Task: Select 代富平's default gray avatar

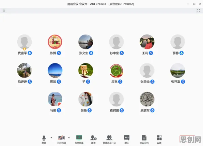Action: coord(25,42)
